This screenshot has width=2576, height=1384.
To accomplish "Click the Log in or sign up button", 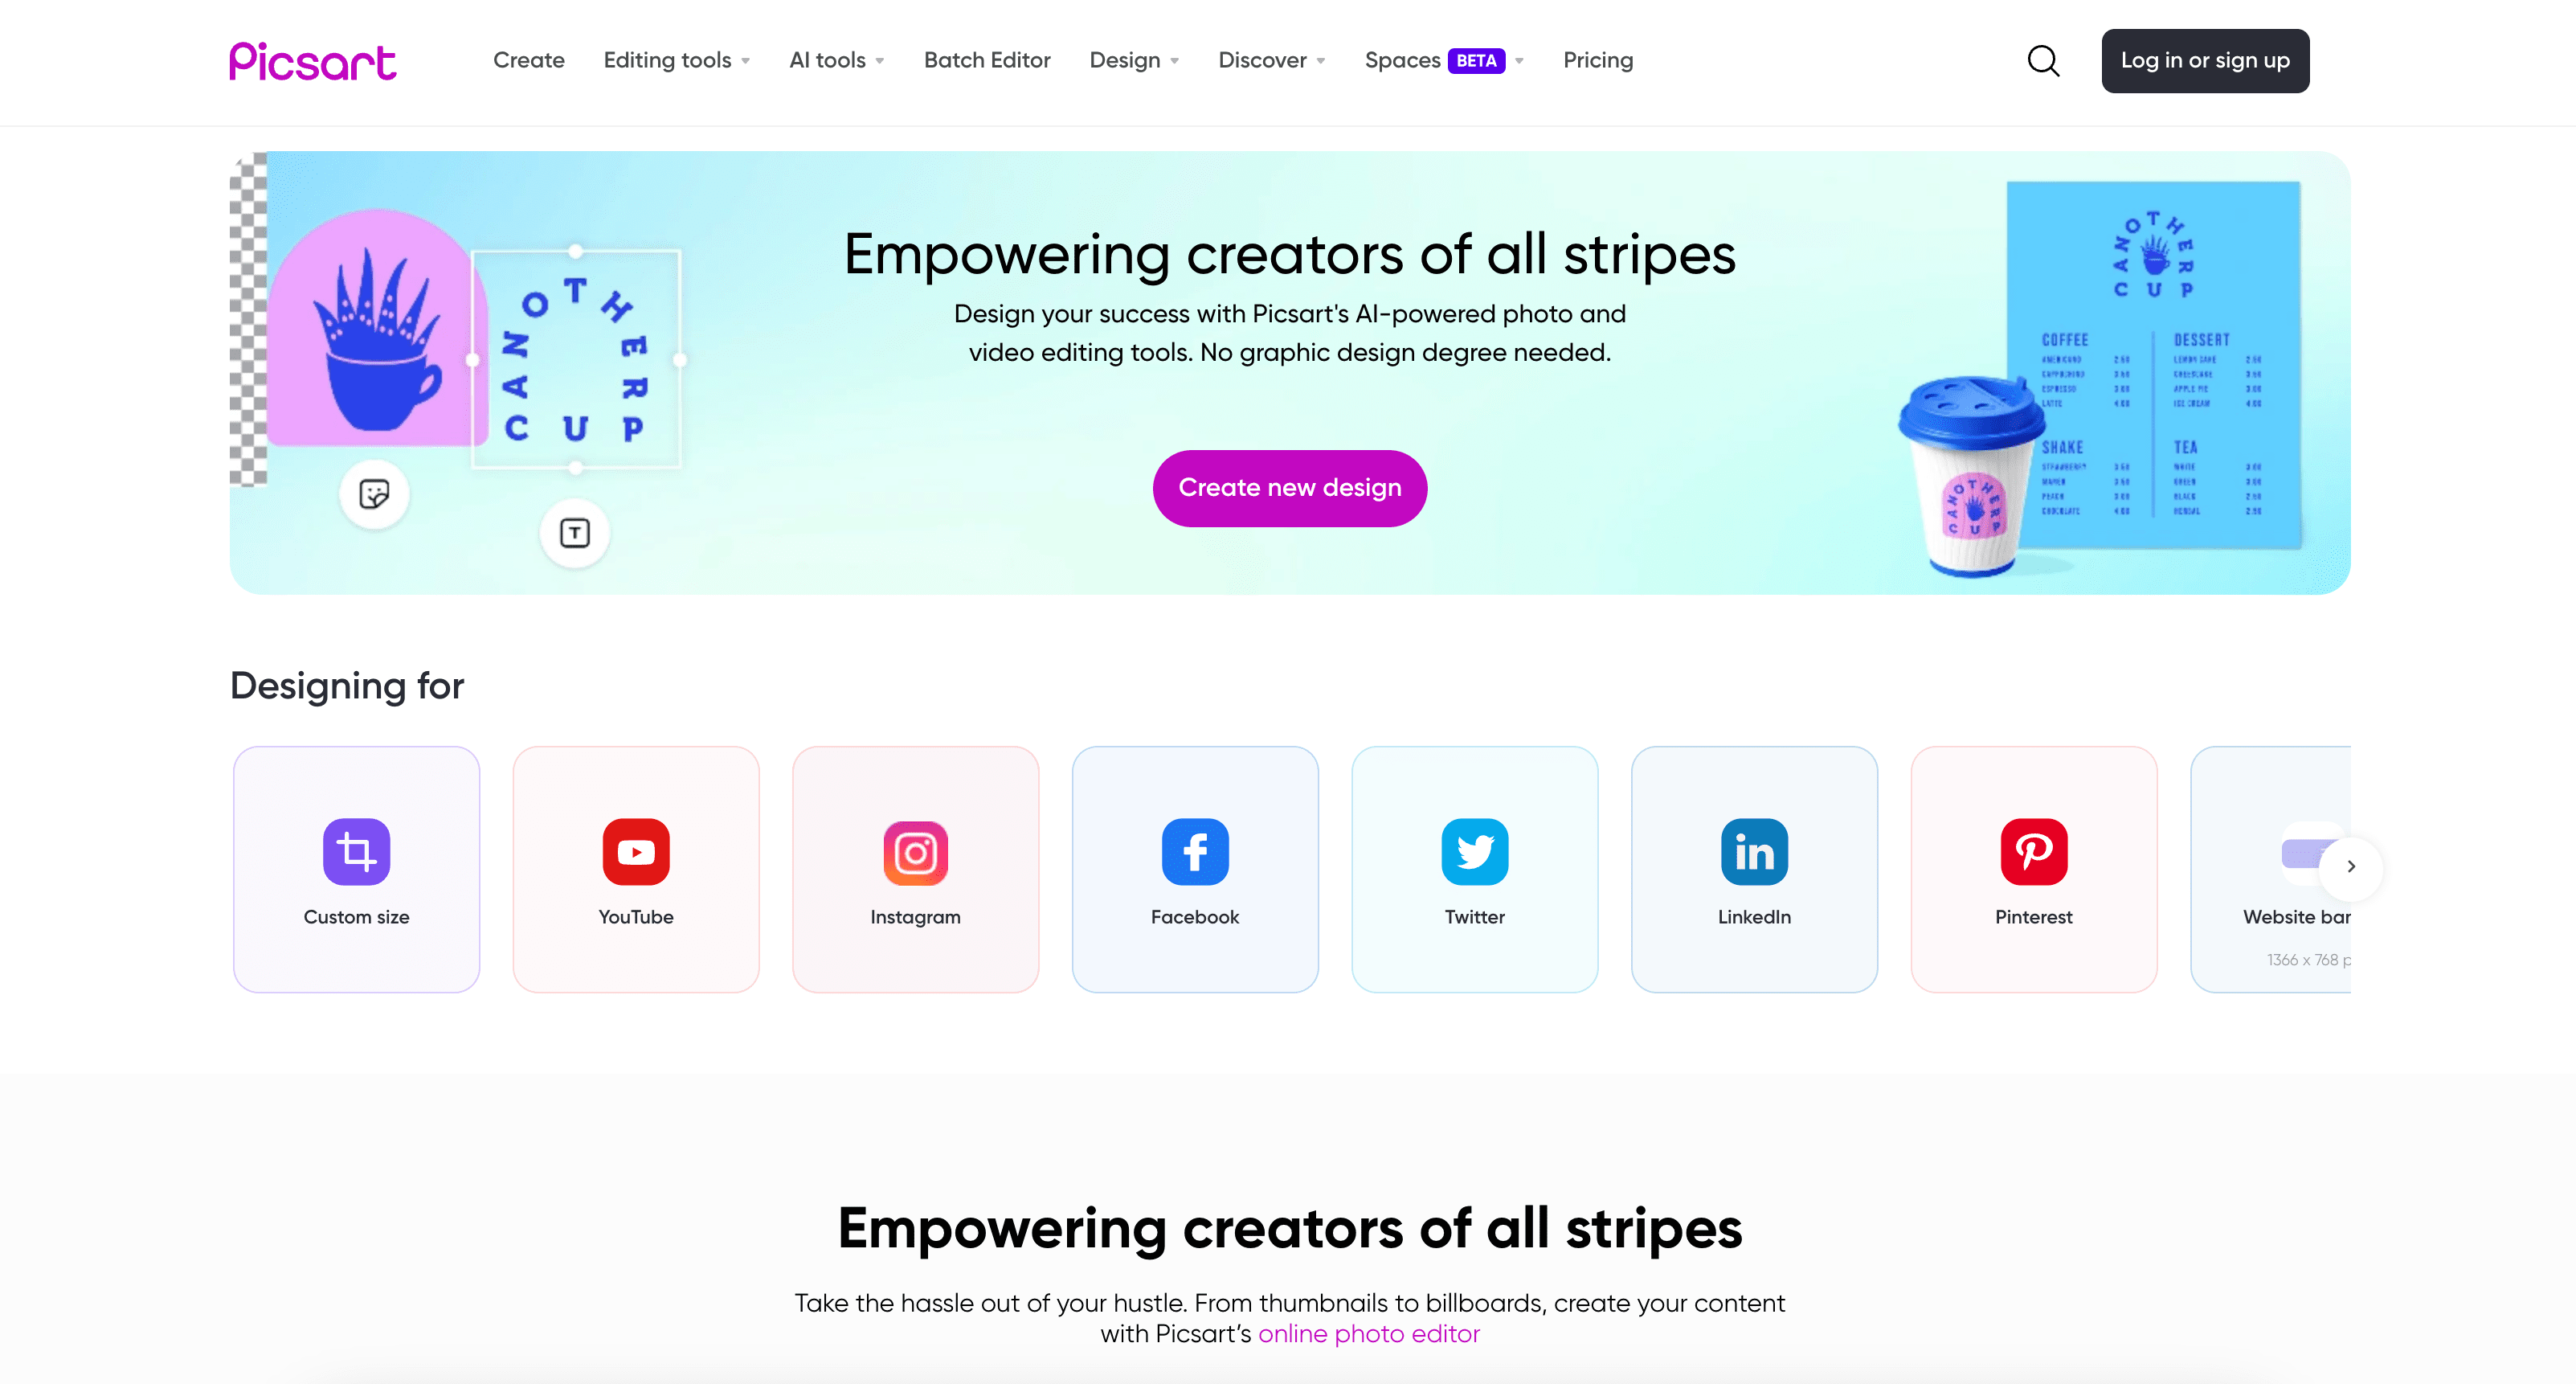I will [x=2205, y=59].
